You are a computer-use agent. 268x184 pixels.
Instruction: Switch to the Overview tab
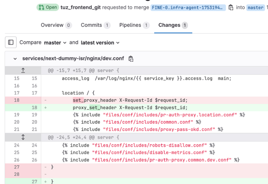point(56,25)
